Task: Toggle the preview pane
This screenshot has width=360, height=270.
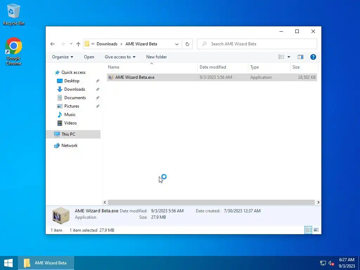Action: point(300,57)
